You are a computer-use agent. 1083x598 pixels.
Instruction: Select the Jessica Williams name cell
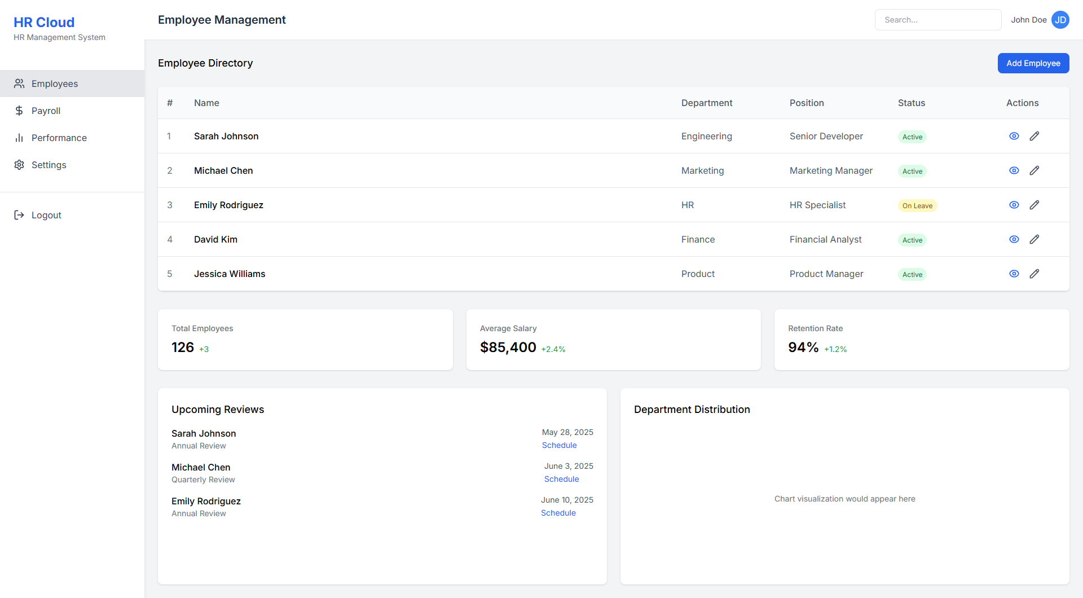tap(230, 274)
